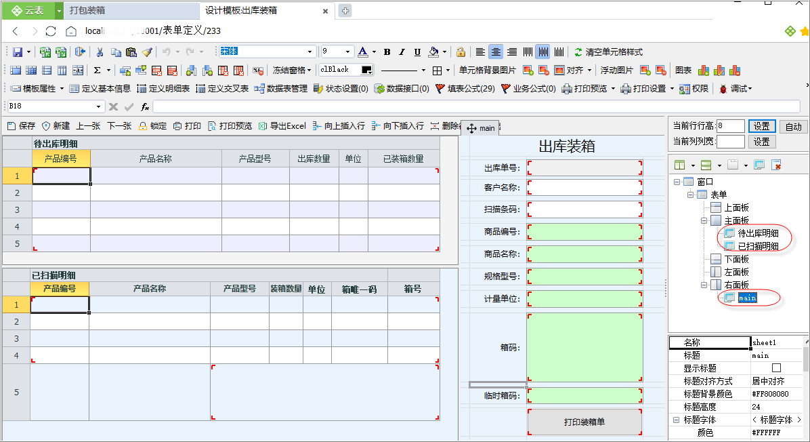Viewport: 810px width, 442px height.
Task: Toggle the 显示标题 checkbox
Action: [x=776, y=367]
